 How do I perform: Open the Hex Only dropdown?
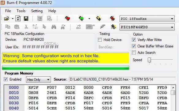(x=38, y=80)
